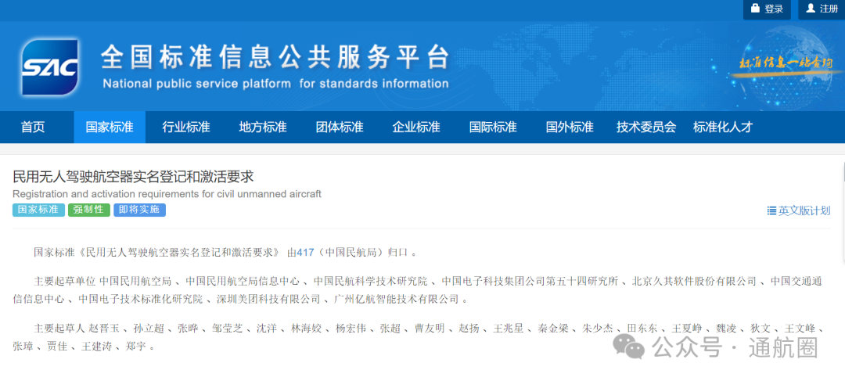Click the text 北京久其软件股份有限公司
The width and height of the screenshot is (845, 381).
point(695,282)
